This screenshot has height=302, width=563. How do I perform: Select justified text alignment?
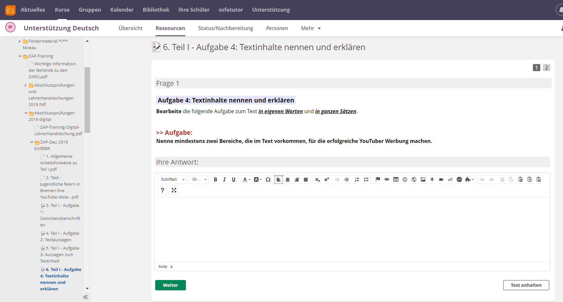pos(306,179)
